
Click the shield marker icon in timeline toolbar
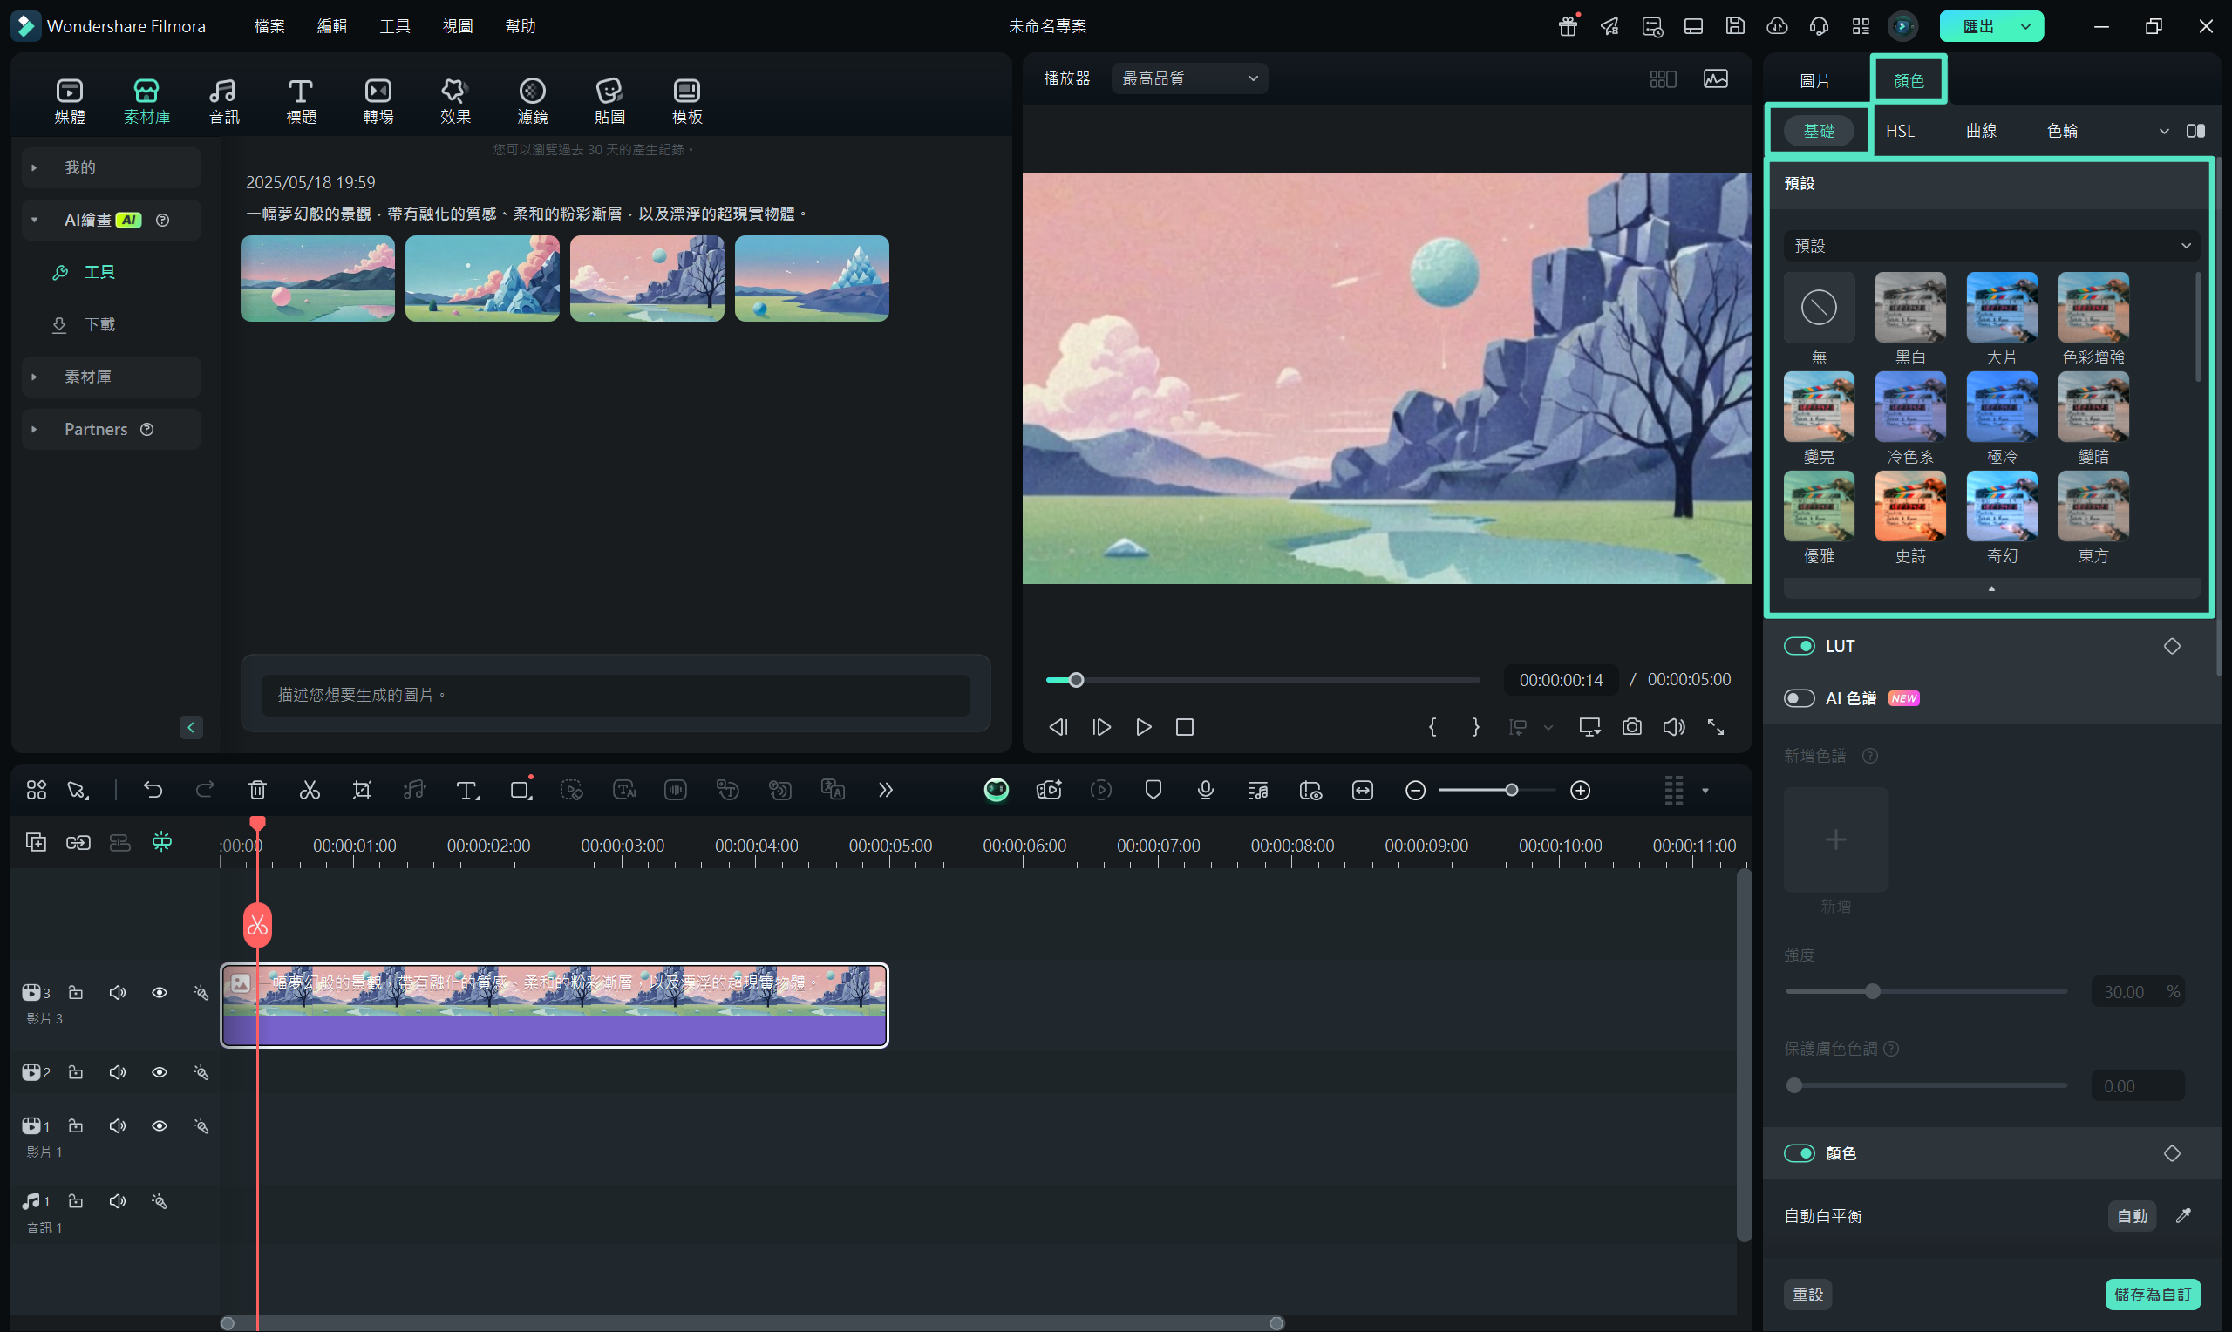[x=1153, y=790]
